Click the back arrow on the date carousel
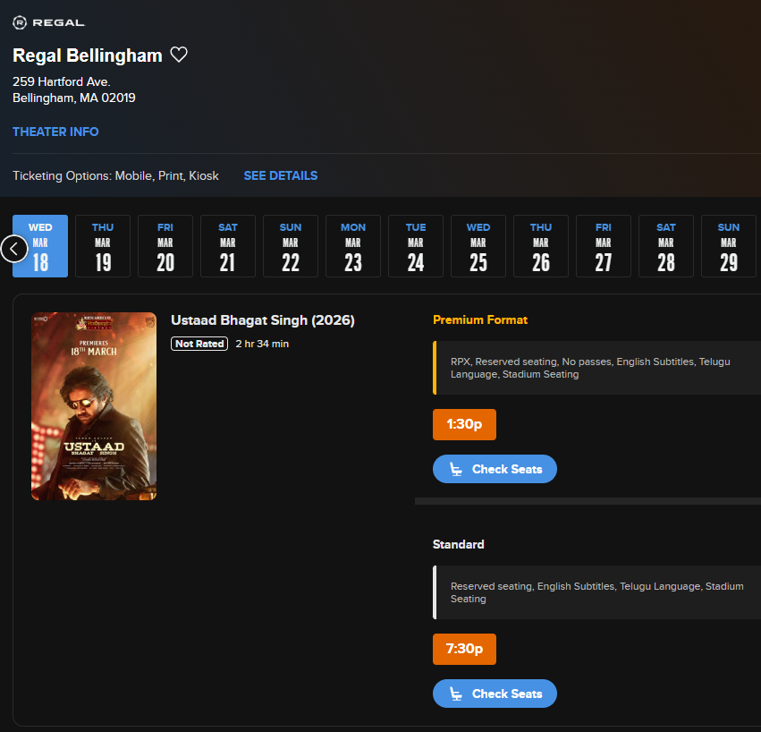The width and height of the screenshot is (761, 732). (x=14, y=249)
